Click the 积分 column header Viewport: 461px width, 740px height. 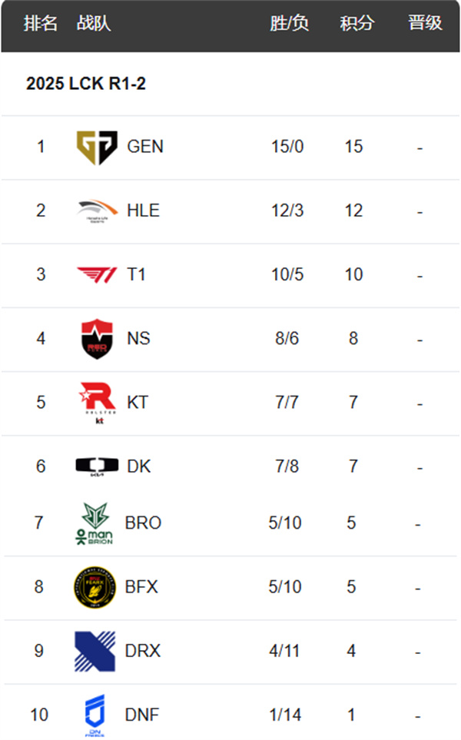click(x=357, y=23)
